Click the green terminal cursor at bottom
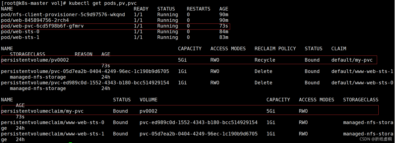 (x=71, y=142)
